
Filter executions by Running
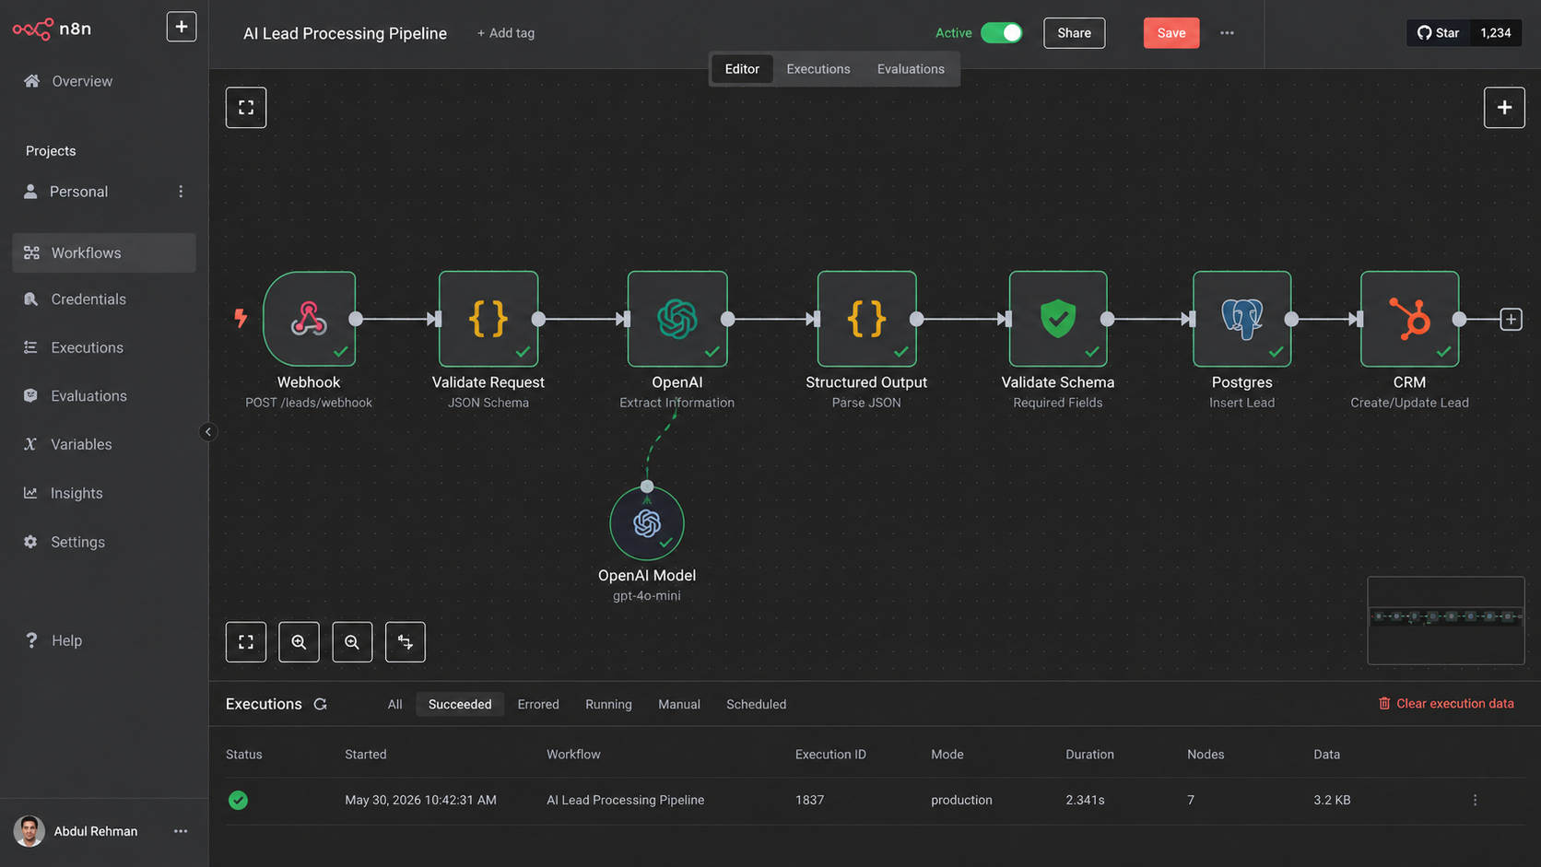[608, 705]
